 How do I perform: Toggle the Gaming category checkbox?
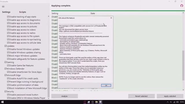(5, 62)
